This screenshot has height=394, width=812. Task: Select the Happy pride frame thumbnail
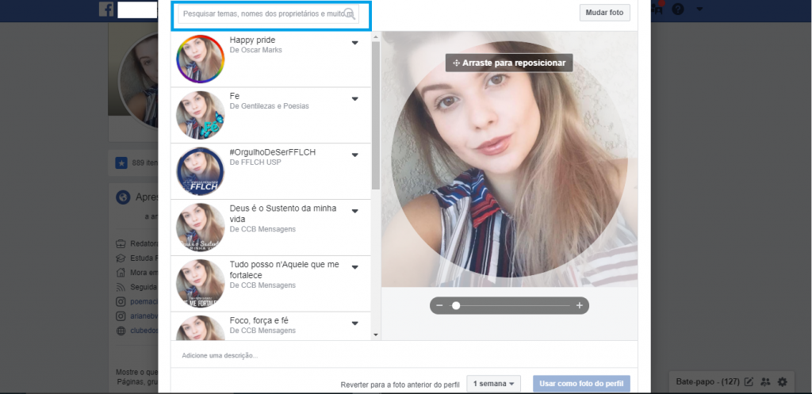[x=201, y=59]
